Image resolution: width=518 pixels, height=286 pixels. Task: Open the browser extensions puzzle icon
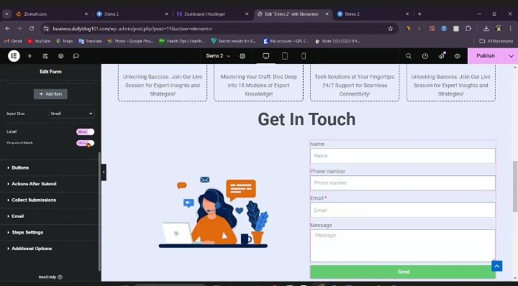[468, 29]
